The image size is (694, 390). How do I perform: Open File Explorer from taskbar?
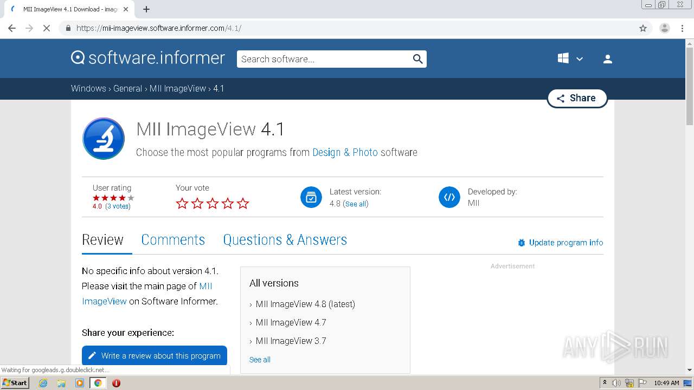click(x=61, y=383)
